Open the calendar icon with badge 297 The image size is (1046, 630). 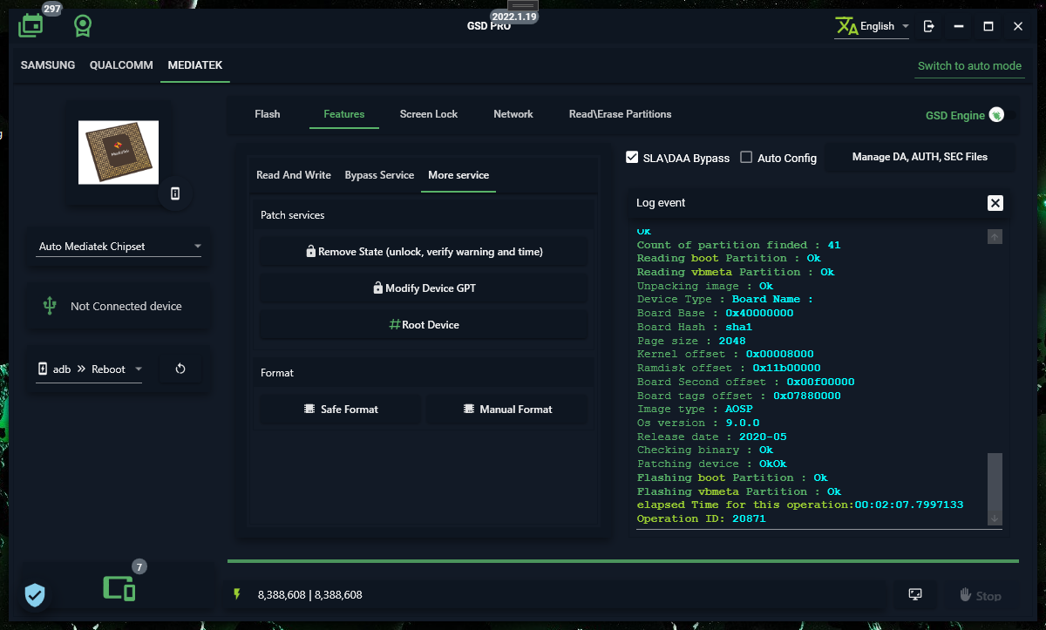click(31, 26)
